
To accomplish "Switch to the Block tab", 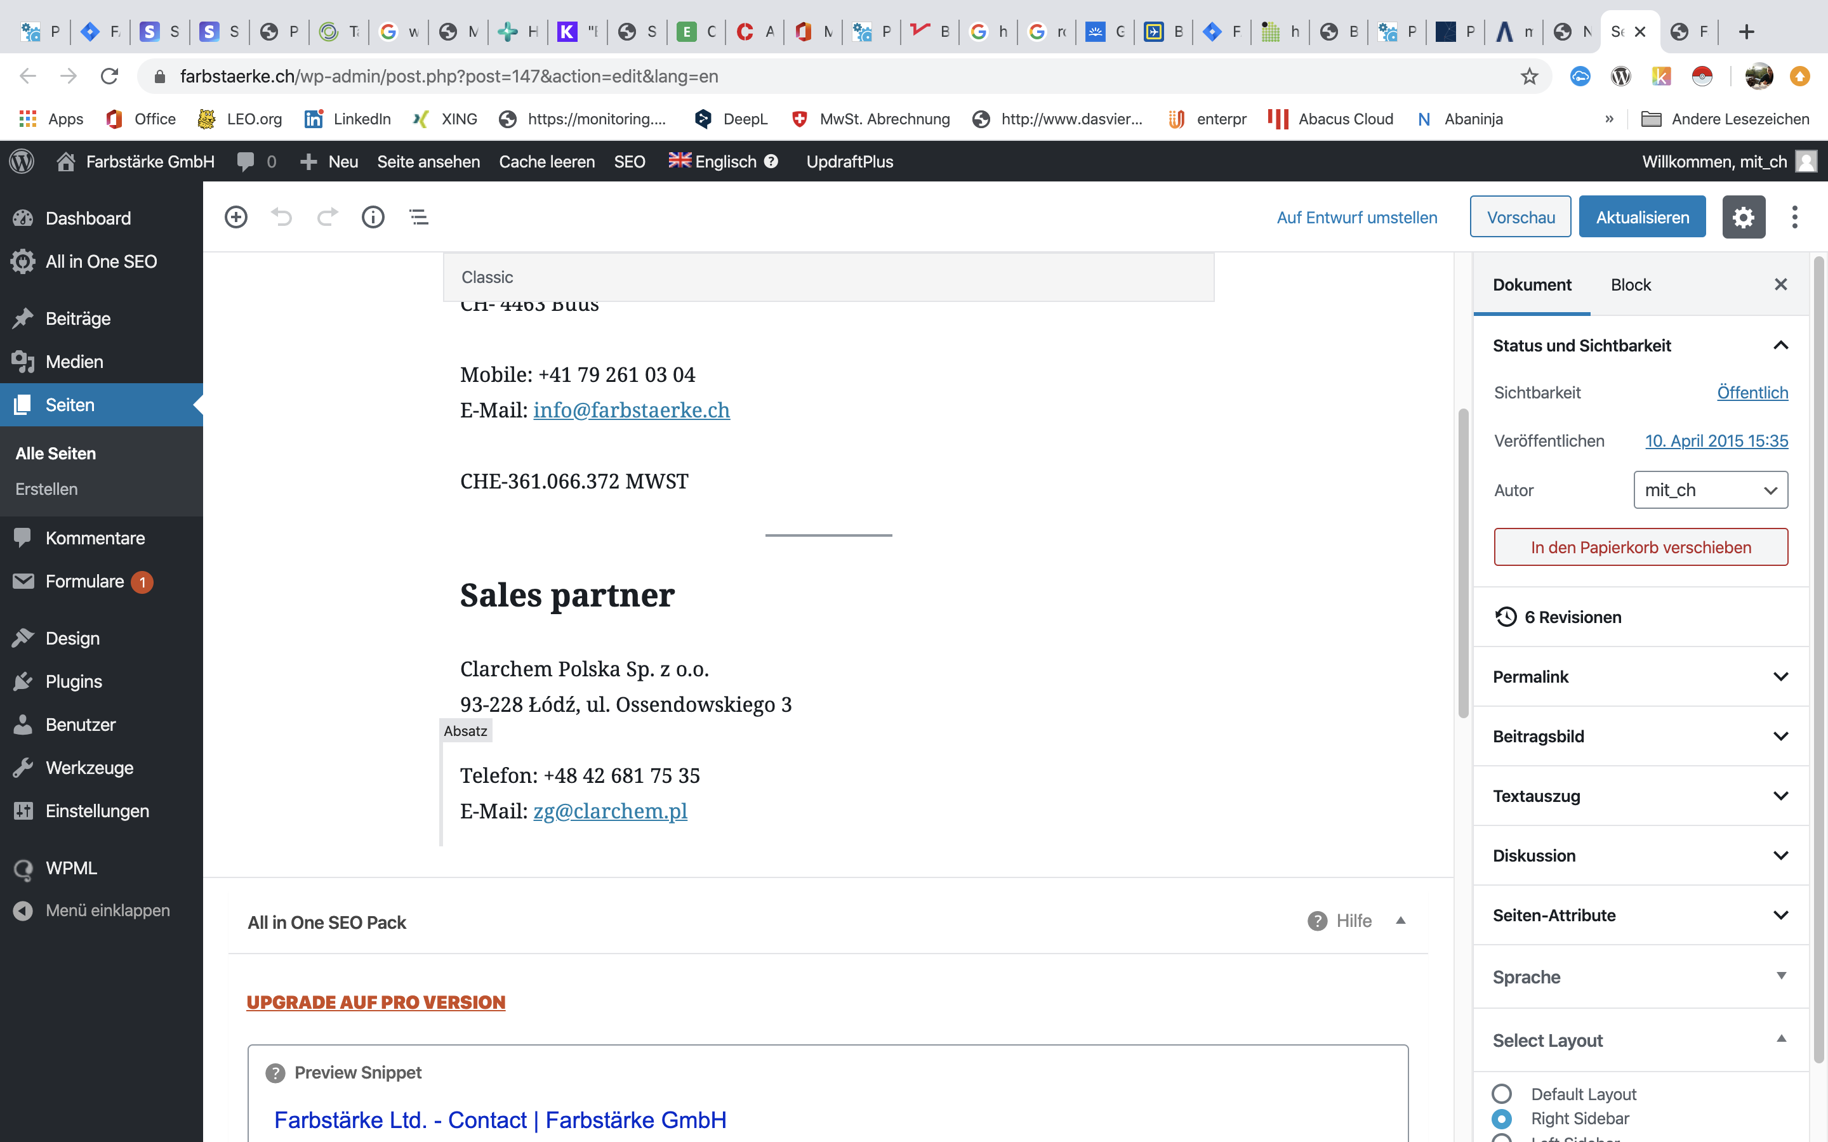I will 1631,285.
